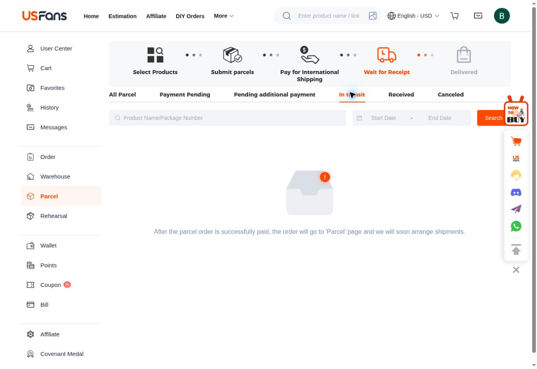Open Covenant Medal in sidebar
Screen dimensions: 537x369
[61, 354]
